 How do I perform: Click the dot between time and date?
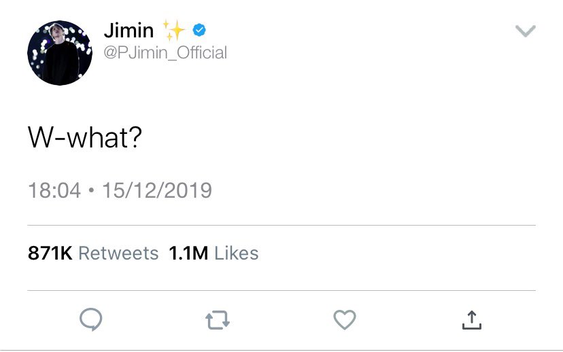pyautogui.click(x=91, y=191)
